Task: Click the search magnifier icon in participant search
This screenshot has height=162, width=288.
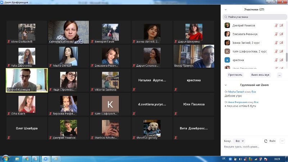Action: click(x=226, y=17)
